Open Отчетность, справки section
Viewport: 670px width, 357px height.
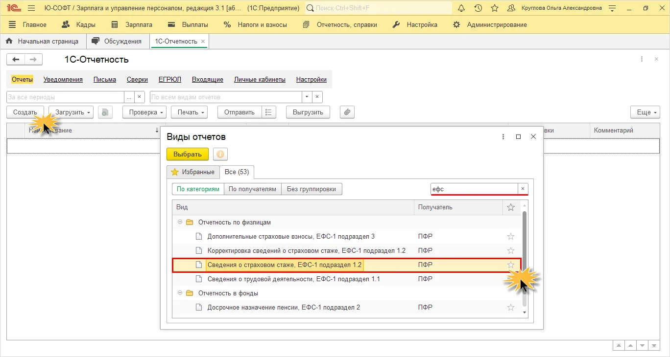[x=340, y=24]
